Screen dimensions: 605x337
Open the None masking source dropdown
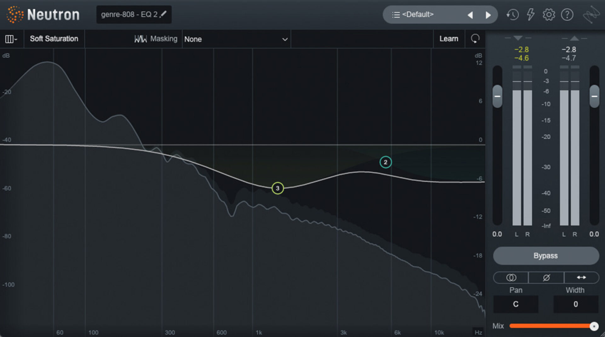[x=236, y=39]
